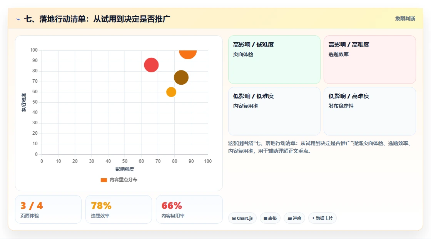Image resolution: width=431 pixels, height=239 pixels.
Task: Toggle the 内容重点分布 legend swatch
Action: point(104,180)
